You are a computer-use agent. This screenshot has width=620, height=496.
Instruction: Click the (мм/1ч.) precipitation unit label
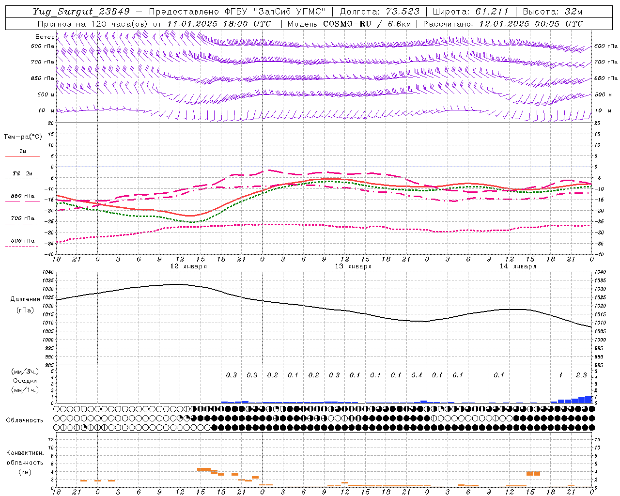(x=25, y=390)
